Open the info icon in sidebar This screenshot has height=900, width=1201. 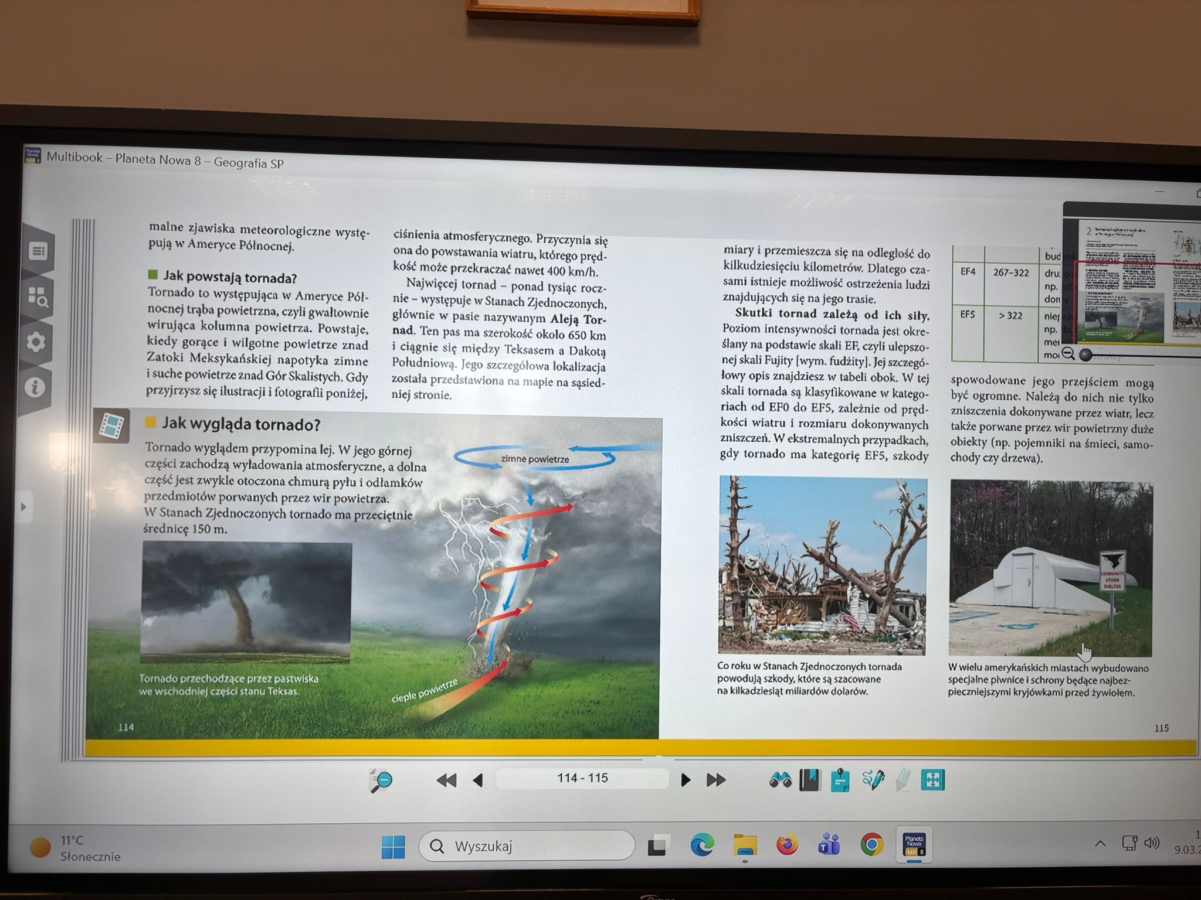pyautogui.click(x=35, y=387)
